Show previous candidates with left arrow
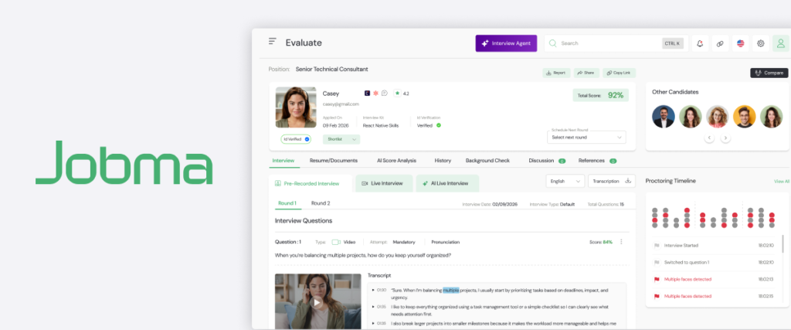Screen dimensions: 791x330 coord(709,138)
